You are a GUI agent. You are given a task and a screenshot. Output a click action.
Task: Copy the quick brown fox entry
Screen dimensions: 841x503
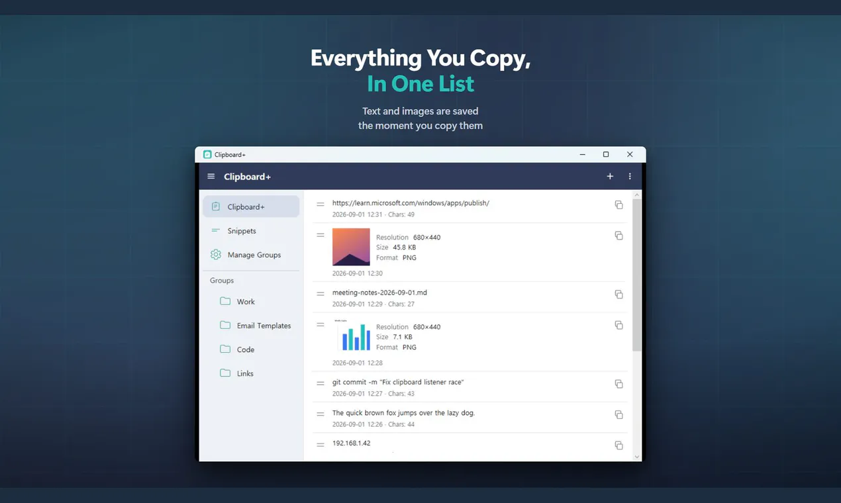[618, 415]
